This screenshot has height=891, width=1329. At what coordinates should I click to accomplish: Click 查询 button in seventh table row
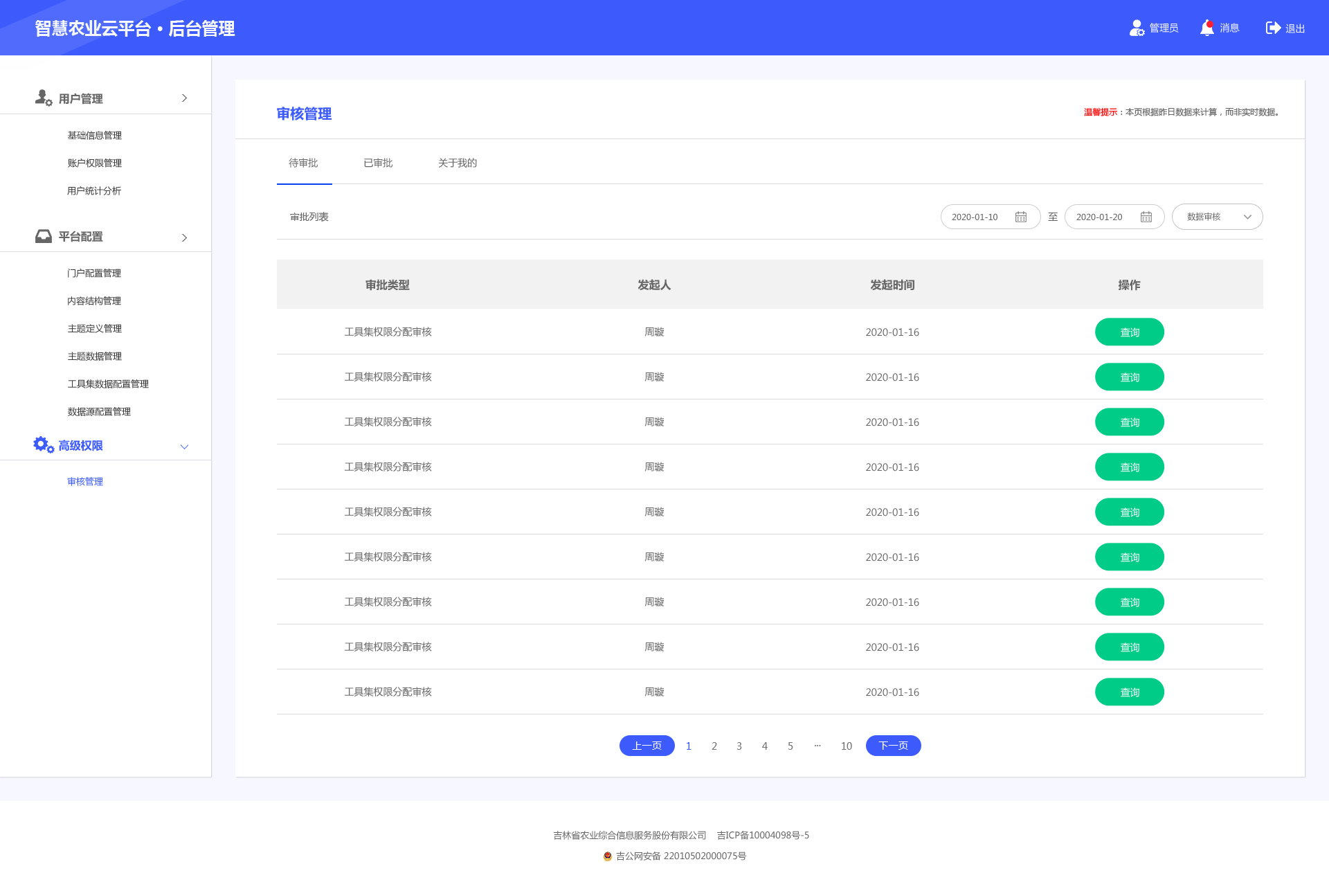[1130, 602]
